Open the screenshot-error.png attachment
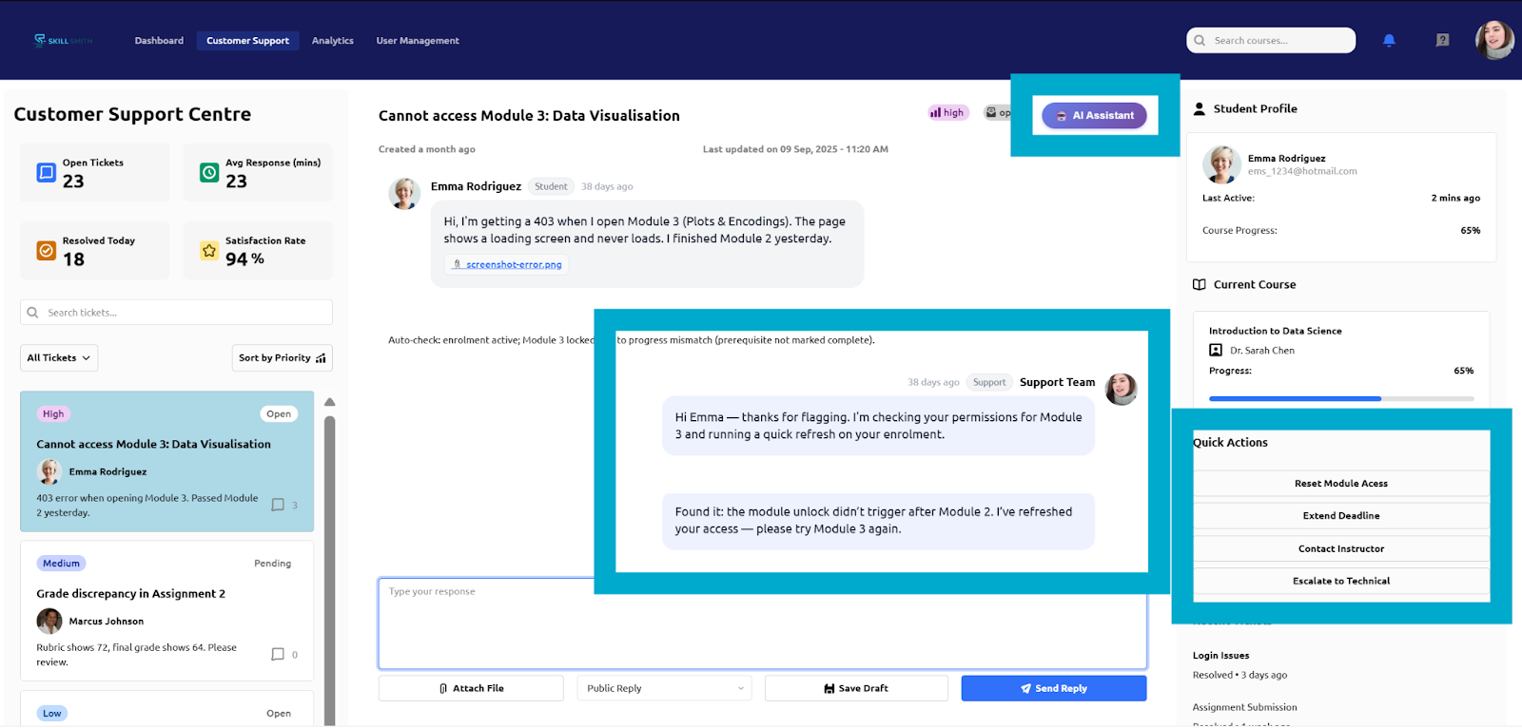The height and width of the screenshot is (728, 1522). tap(507, 265)
